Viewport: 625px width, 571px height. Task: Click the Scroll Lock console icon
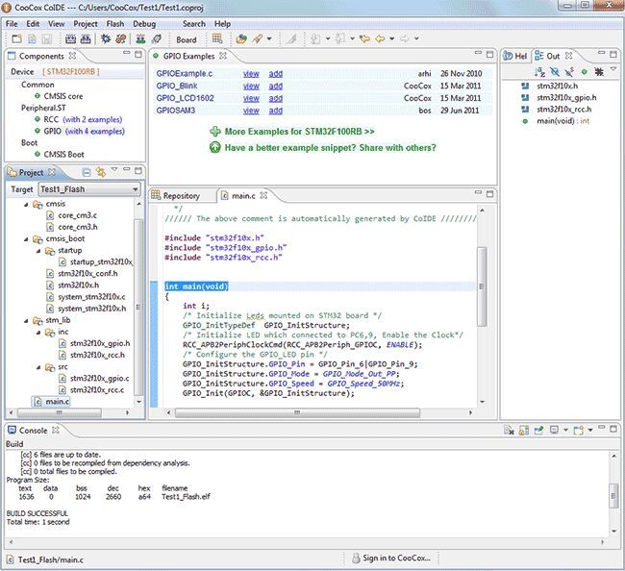click(523, 430)
